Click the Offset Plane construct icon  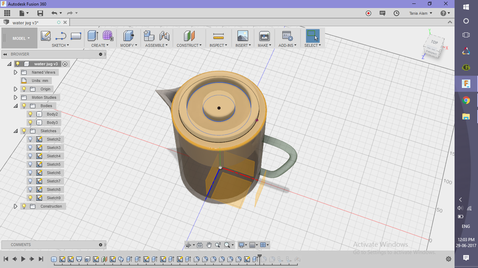[x=189, y=36]
